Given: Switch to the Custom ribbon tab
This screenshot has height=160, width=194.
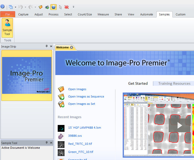Looking at the screenshot, I should (180, 14).
